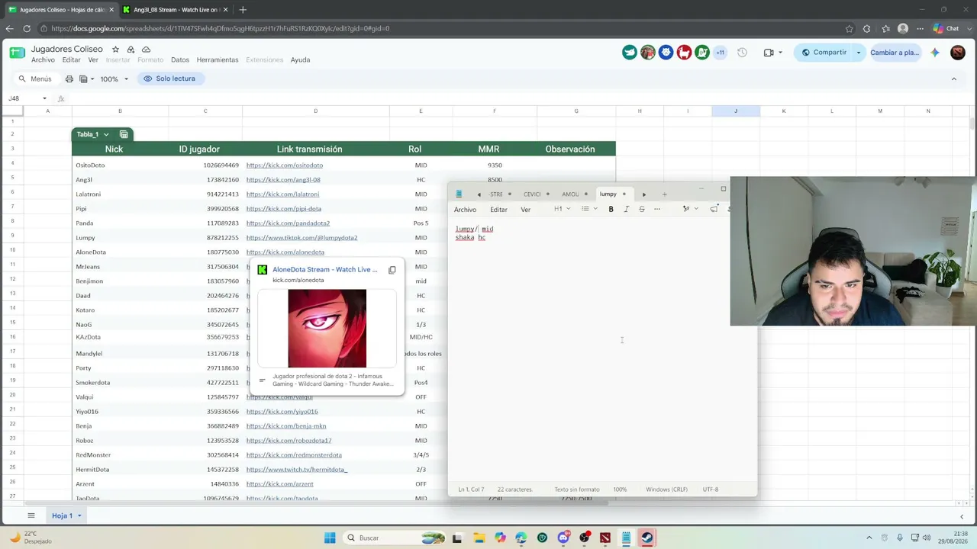
Task: Open Dota 2 from the taskbar
Action: [x=605, y=538]
